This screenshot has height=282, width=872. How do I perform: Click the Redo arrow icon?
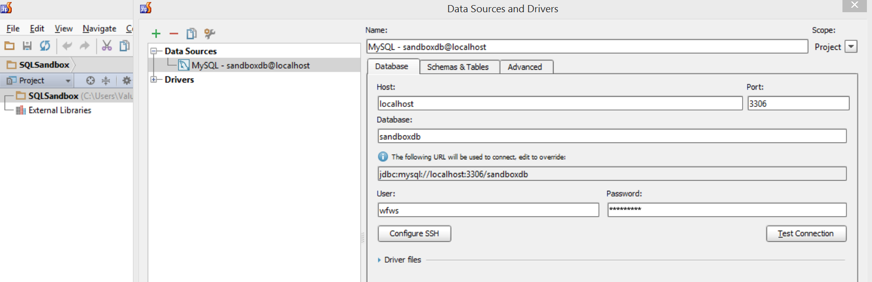(85, 46)
